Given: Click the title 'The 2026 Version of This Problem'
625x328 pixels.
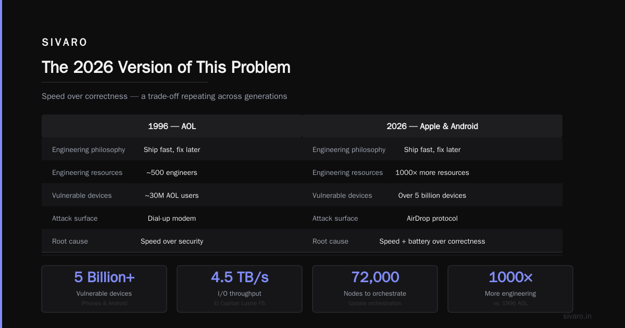Looking at the screenshot, I should click(166, 68).
